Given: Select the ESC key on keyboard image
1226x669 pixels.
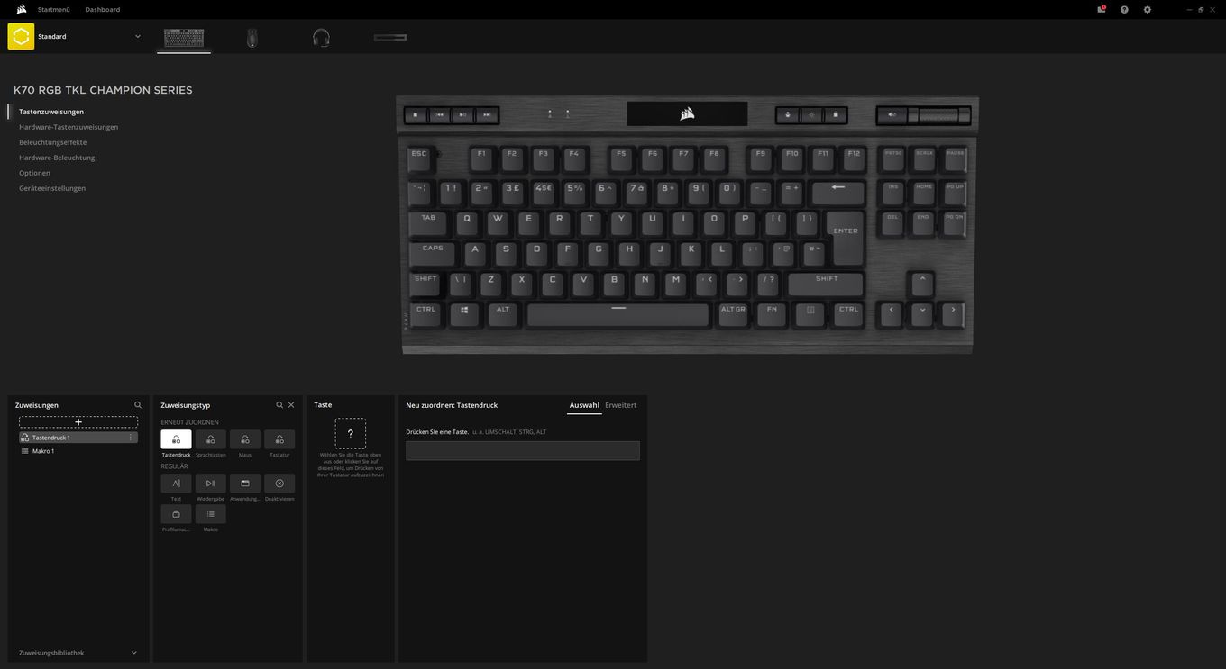Looking at the screenshot, I should [x=420, y=159].
